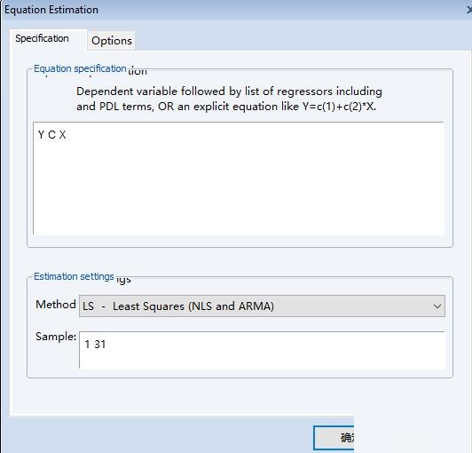Click the chevron arrow of Method combo box
Viewport: 472px width, 453px height.
[x=437, y=306]
